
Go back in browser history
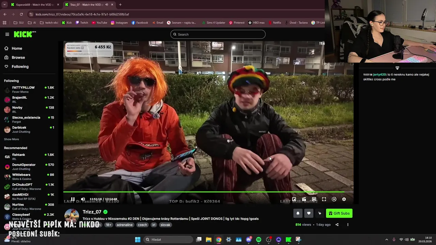(5, 14)
